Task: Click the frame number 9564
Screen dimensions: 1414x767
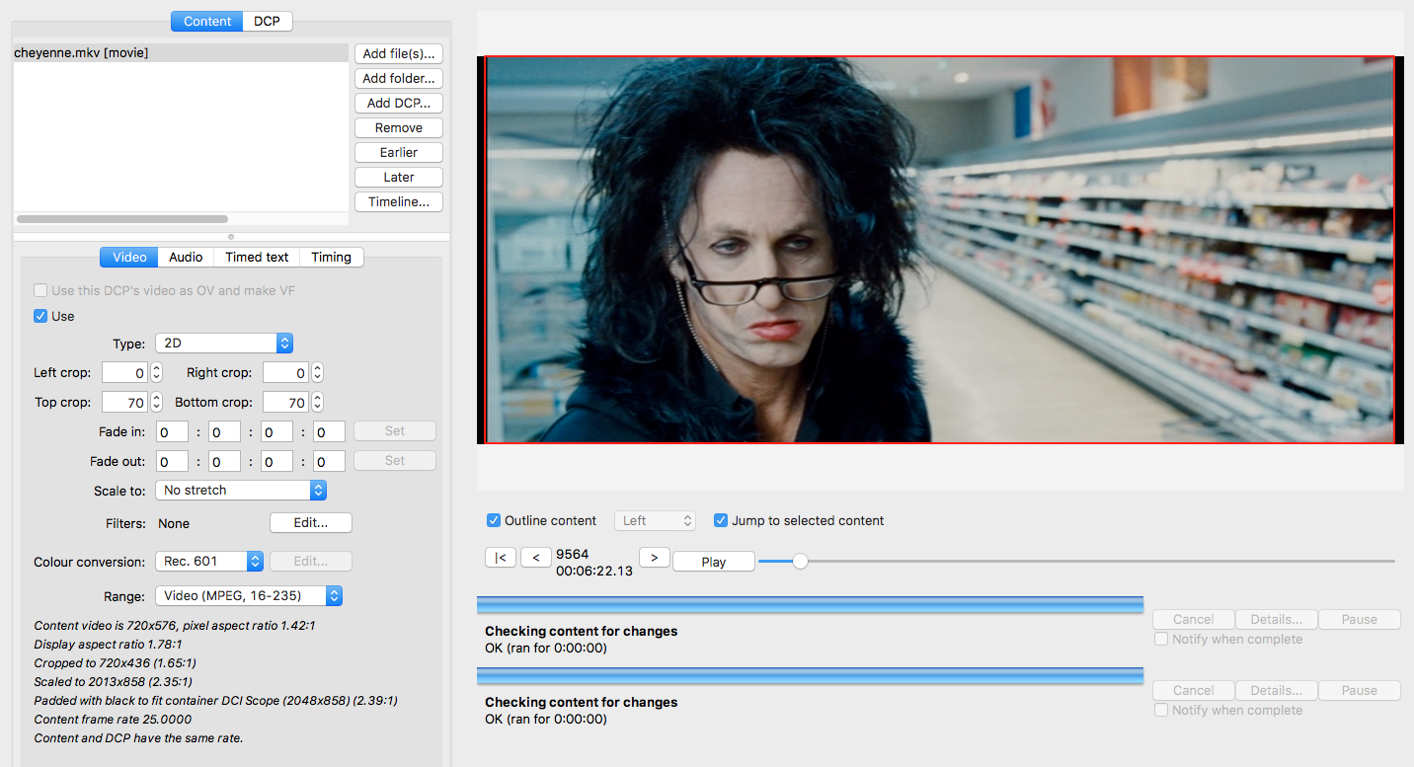Action: pos(573,554)
